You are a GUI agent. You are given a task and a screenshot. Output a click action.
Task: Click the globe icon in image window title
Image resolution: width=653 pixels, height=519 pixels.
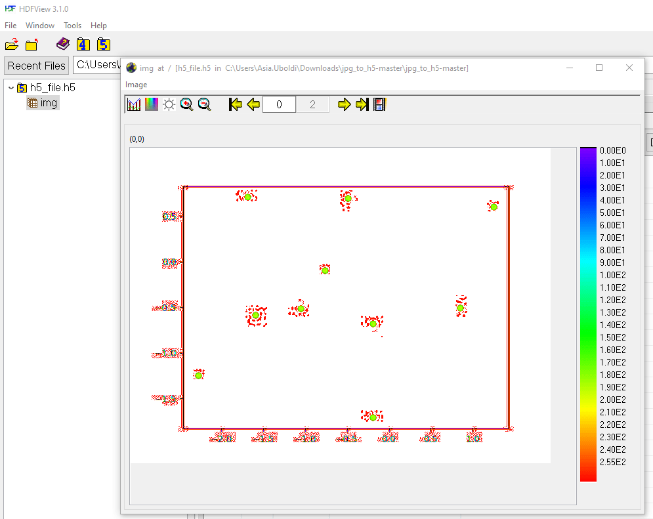click(132, 68)
